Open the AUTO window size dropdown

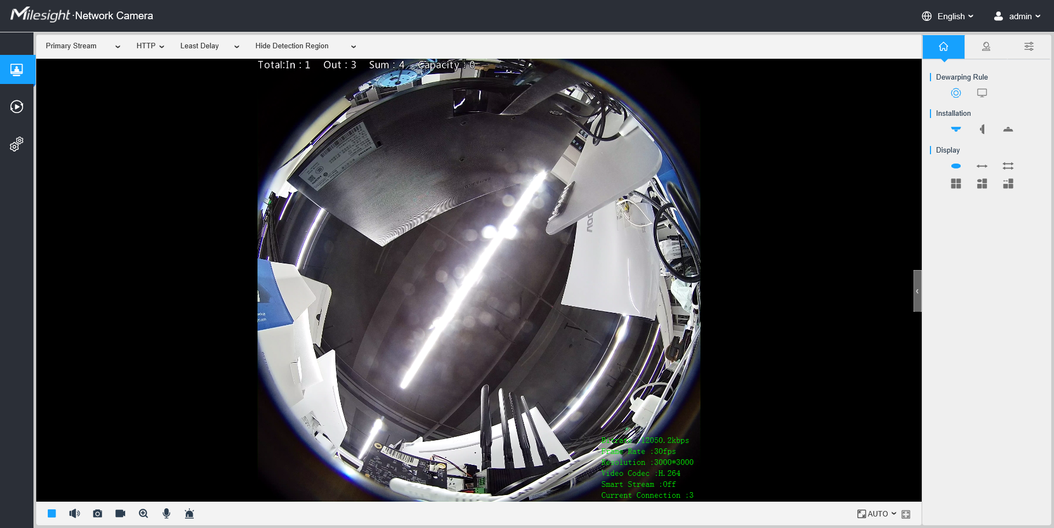coord(877,514)
